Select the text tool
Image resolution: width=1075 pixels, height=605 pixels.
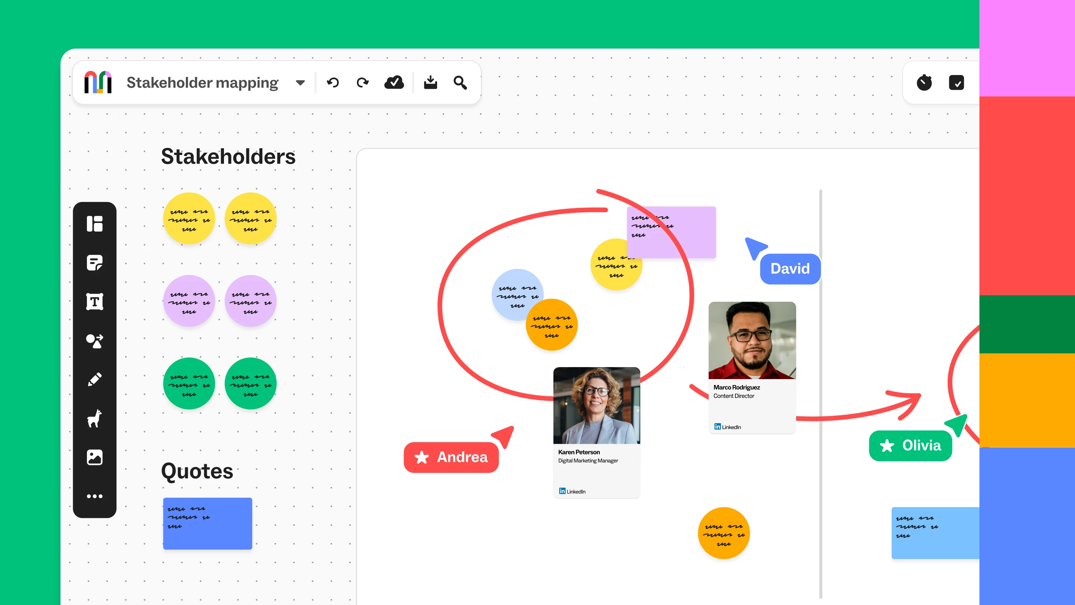tap(94, 301)
